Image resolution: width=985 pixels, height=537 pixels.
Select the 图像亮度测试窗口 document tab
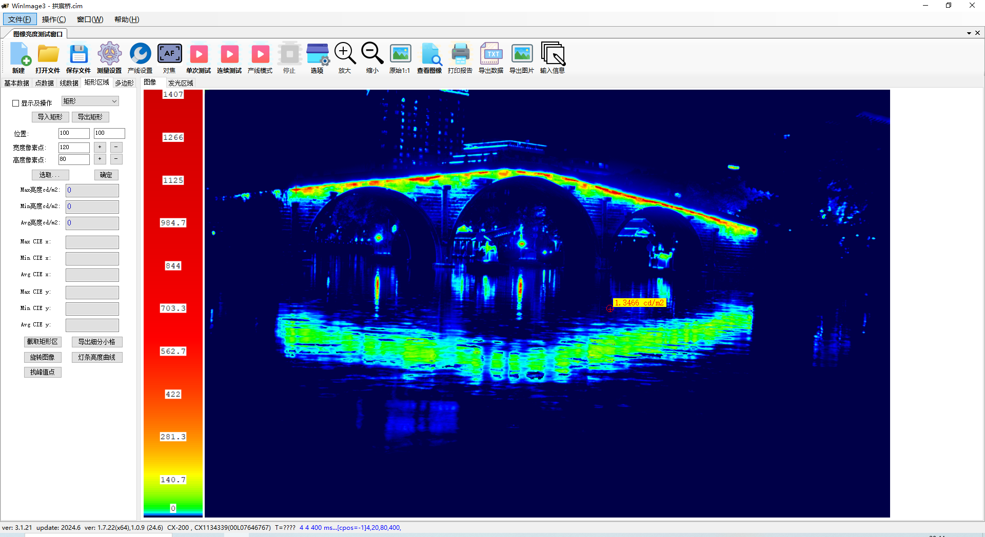click(x=37, y=34)
